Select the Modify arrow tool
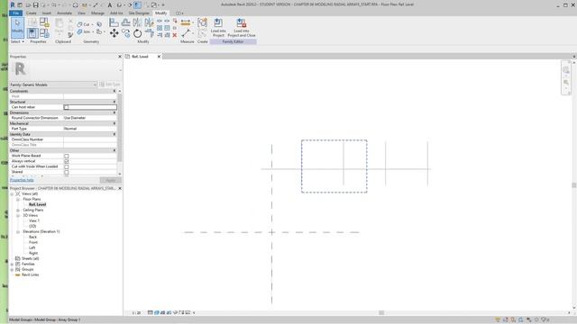The width and height of the screenshot is (577, 324). coord(17,28)
